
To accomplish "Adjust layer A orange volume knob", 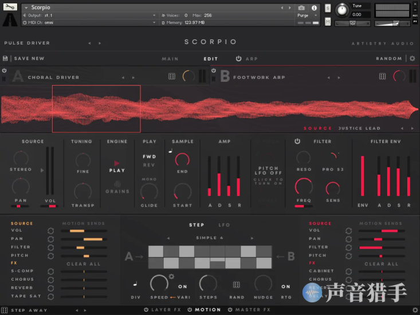I will (x=189, y=76).
